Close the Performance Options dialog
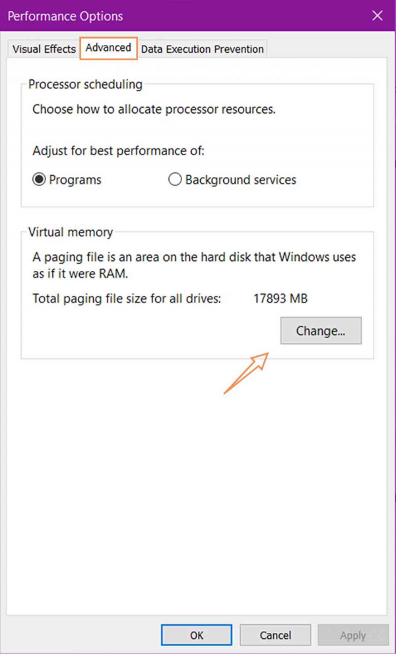This screenshot has height=656, width=396. [378, 16]
